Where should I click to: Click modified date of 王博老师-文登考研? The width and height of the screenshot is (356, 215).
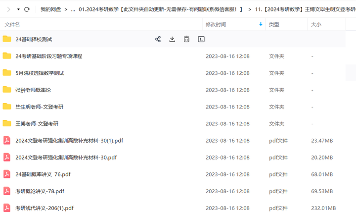click(x=227, y=124)
